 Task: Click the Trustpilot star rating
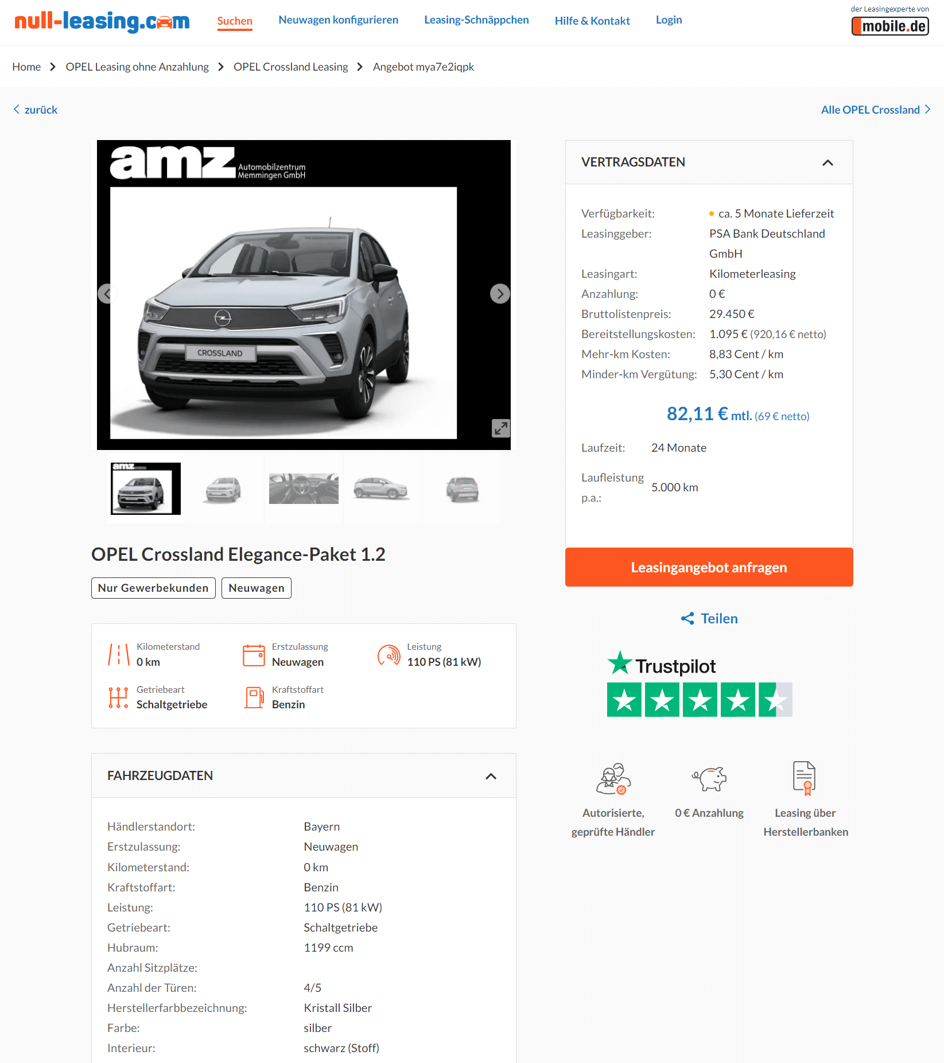(x=700, y=700)
